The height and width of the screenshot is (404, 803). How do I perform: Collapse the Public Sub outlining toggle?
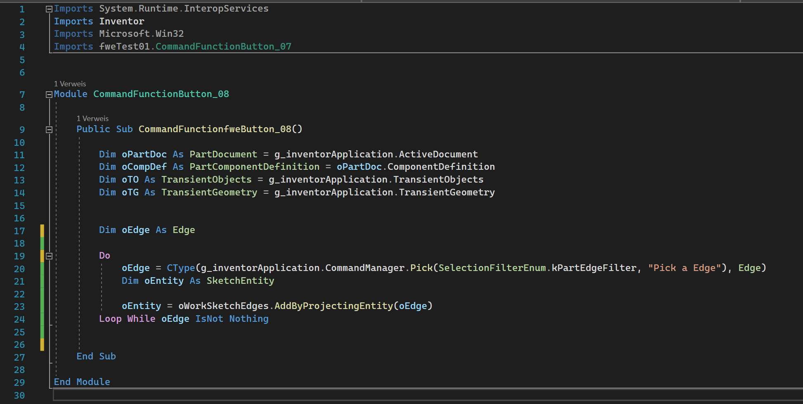tap(49, 130)
